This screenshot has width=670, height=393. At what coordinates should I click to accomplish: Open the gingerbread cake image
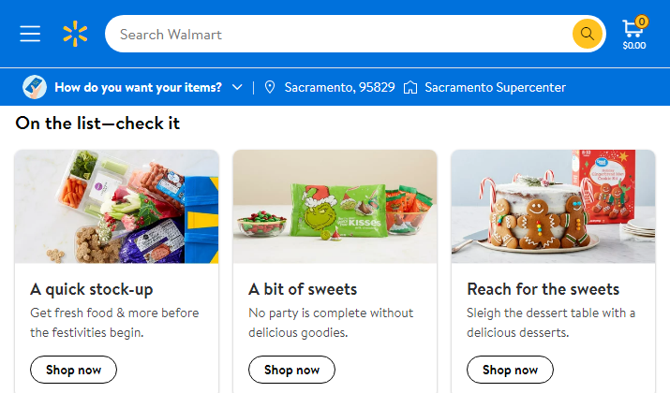tap(553, 207)
